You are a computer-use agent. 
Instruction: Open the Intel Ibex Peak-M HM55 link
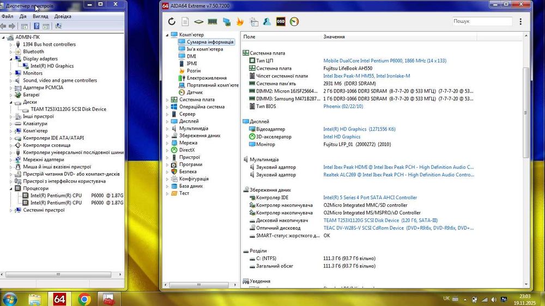366,76
